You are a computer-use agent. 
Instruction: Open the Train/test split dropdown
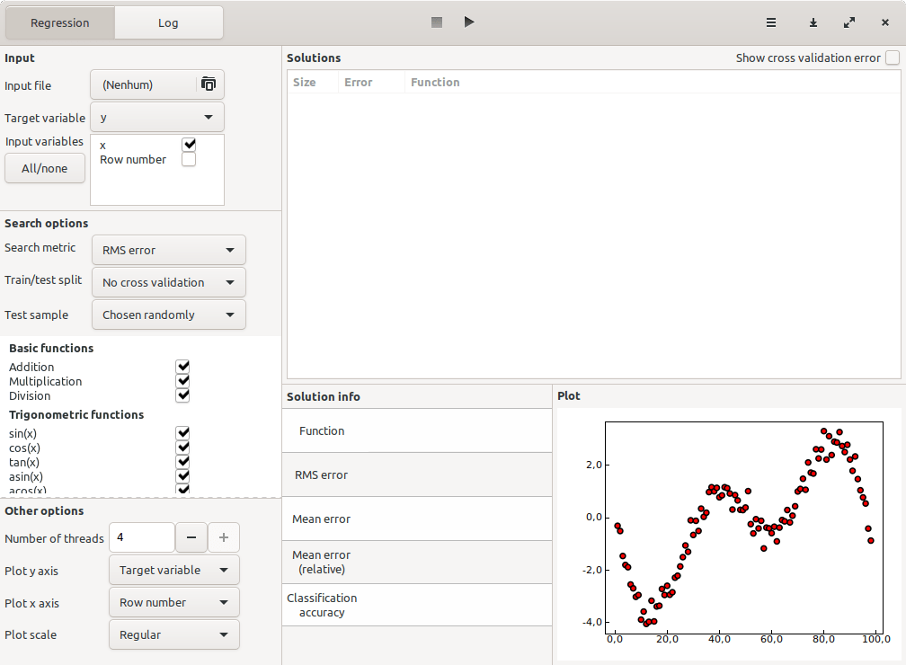169,282
